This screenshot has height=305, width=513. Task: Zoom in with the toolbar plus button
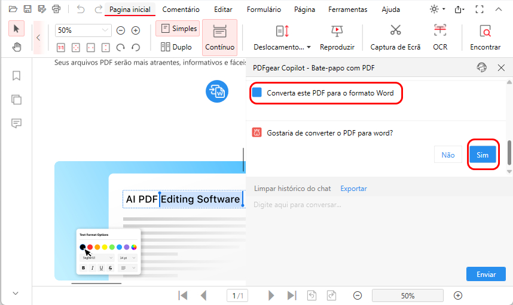pos(136,30)
